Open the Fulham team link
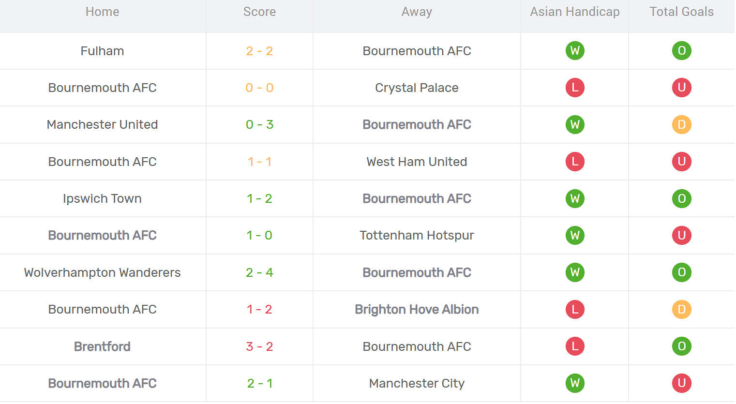Screen dimensions: 736x404 tap(102, 51)
